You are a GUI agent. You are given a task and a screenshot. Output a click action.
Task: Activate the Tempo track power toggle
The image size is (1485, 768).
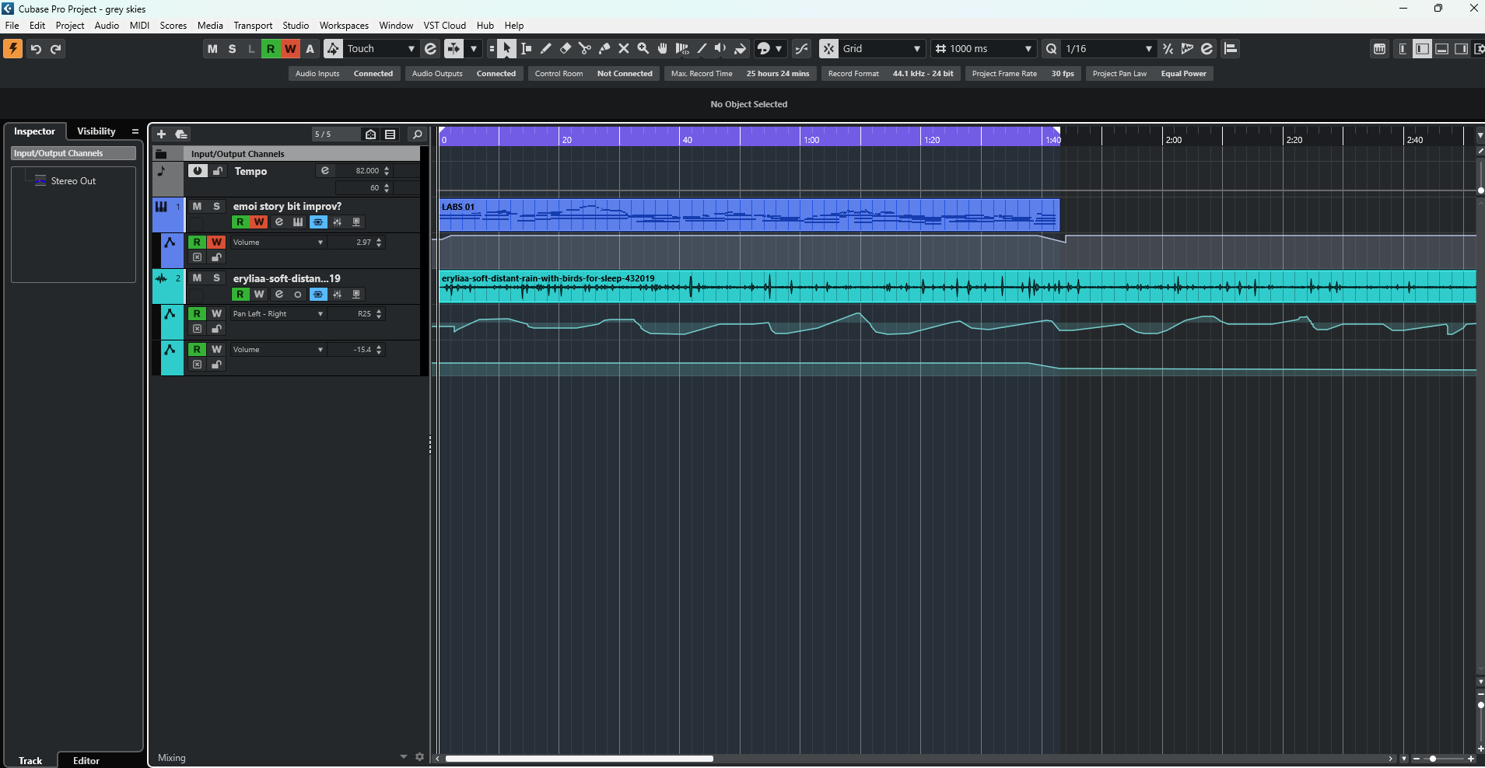pos(198,171)
